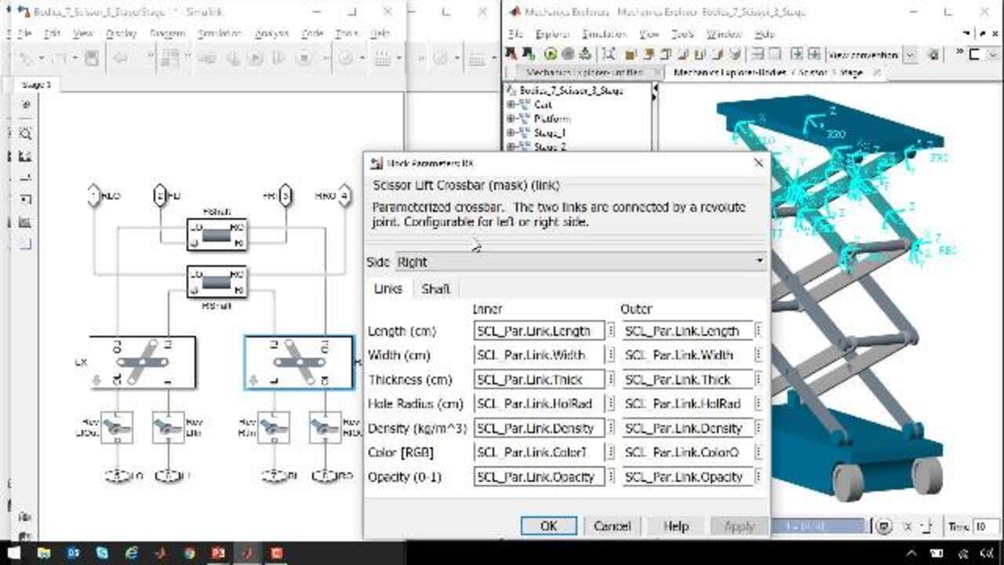
Task: Open PowerPoint from the Windows taskbar
Action: tap(218, 553)
